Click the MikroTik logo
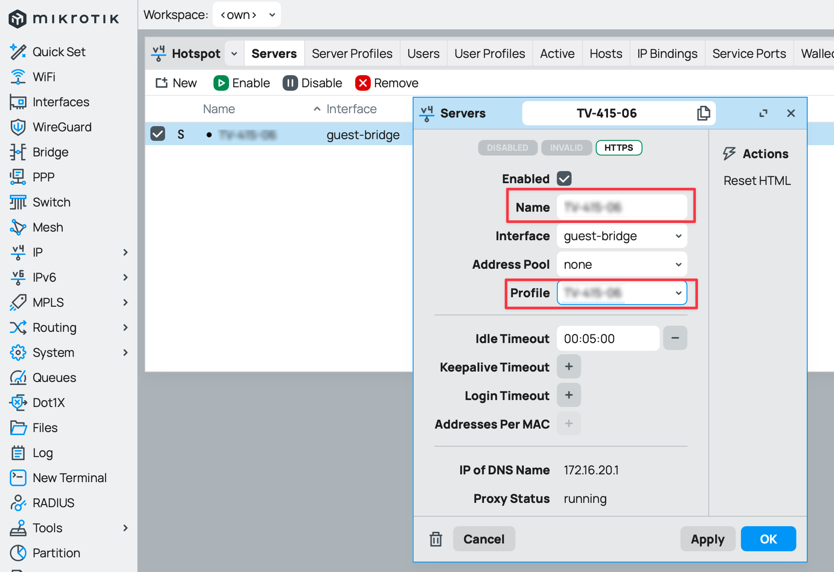 [x=64, y=19]
